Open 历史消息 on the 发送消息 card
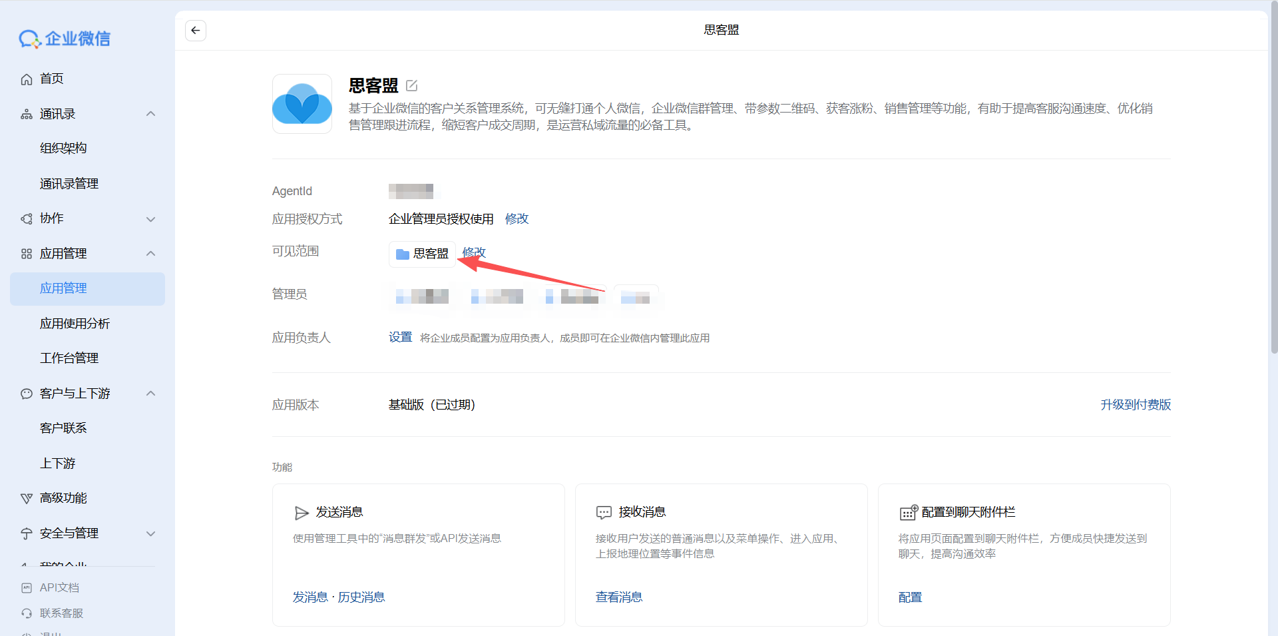Image resolution: width=1278 pixels, height=636 pixels. [361, 597]
